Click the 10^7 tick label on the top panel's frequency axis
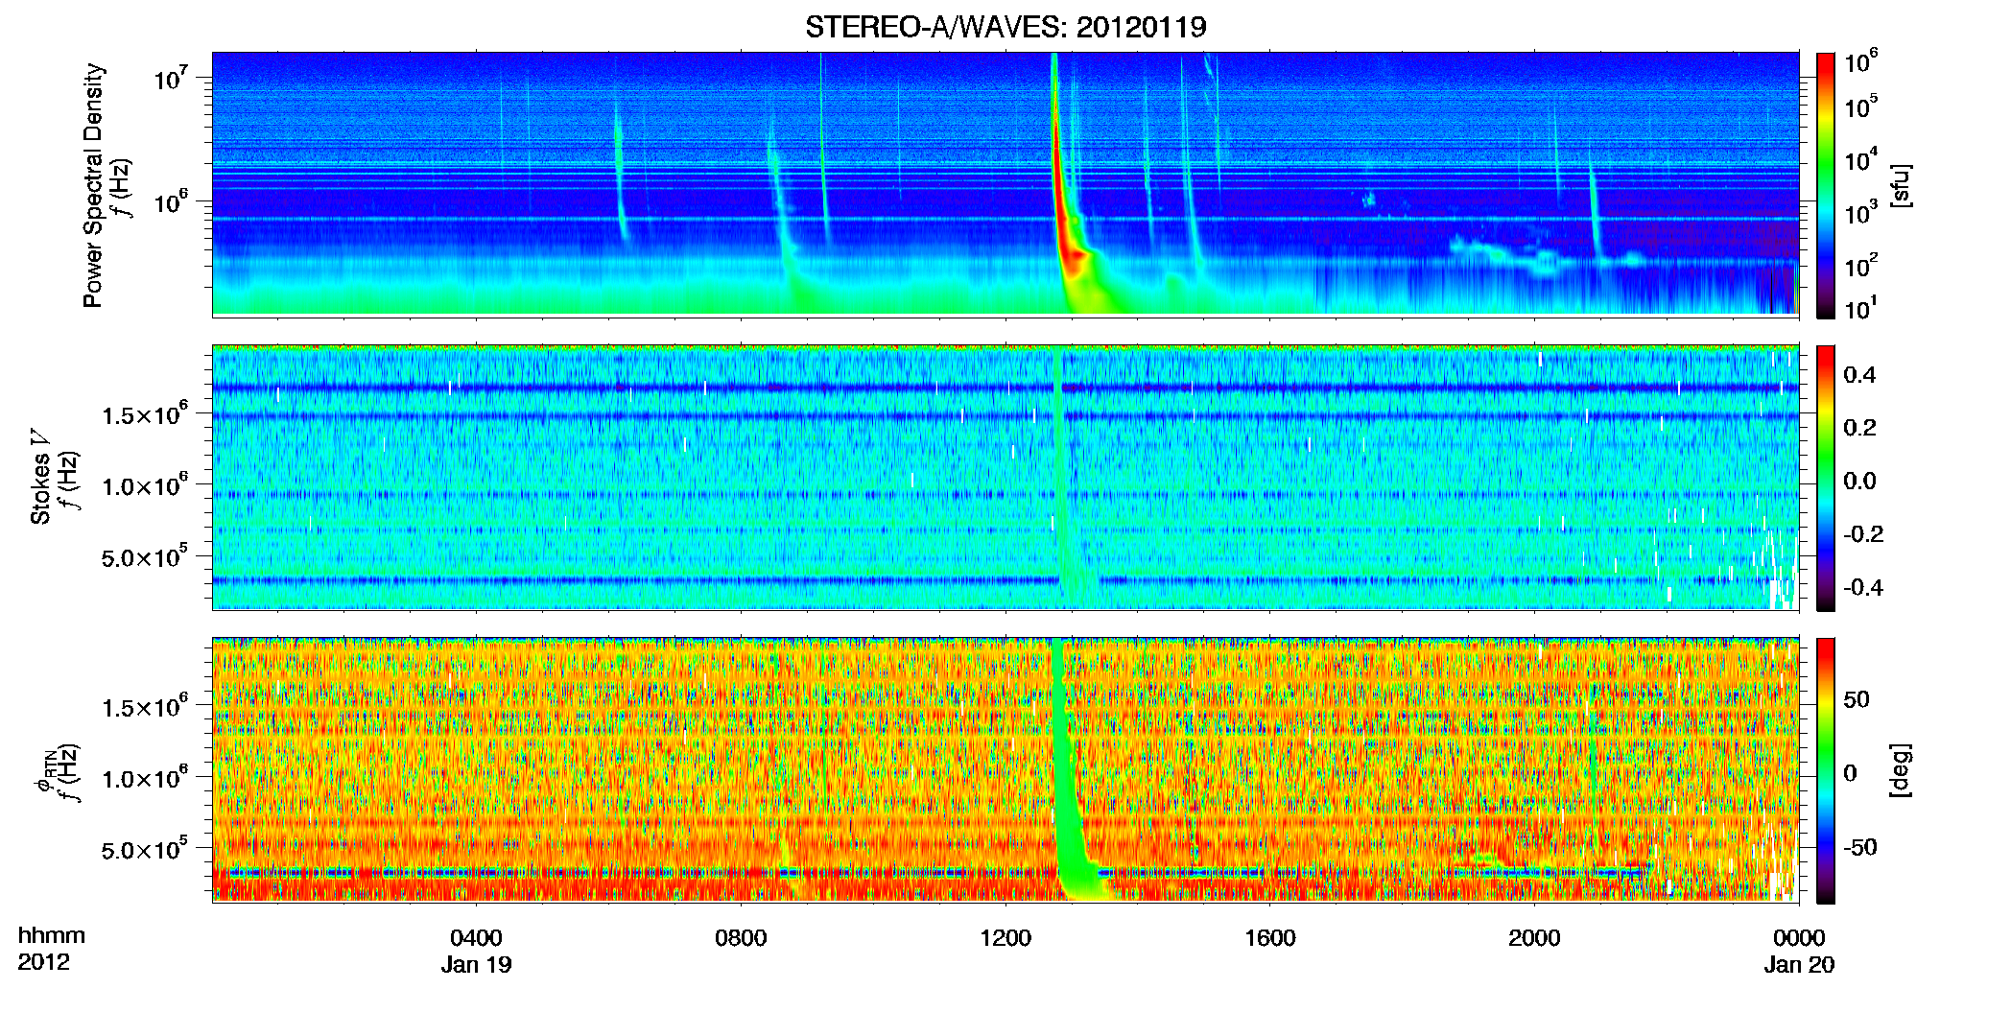This screenshot has height=1036, width=2011. [170, 79]
